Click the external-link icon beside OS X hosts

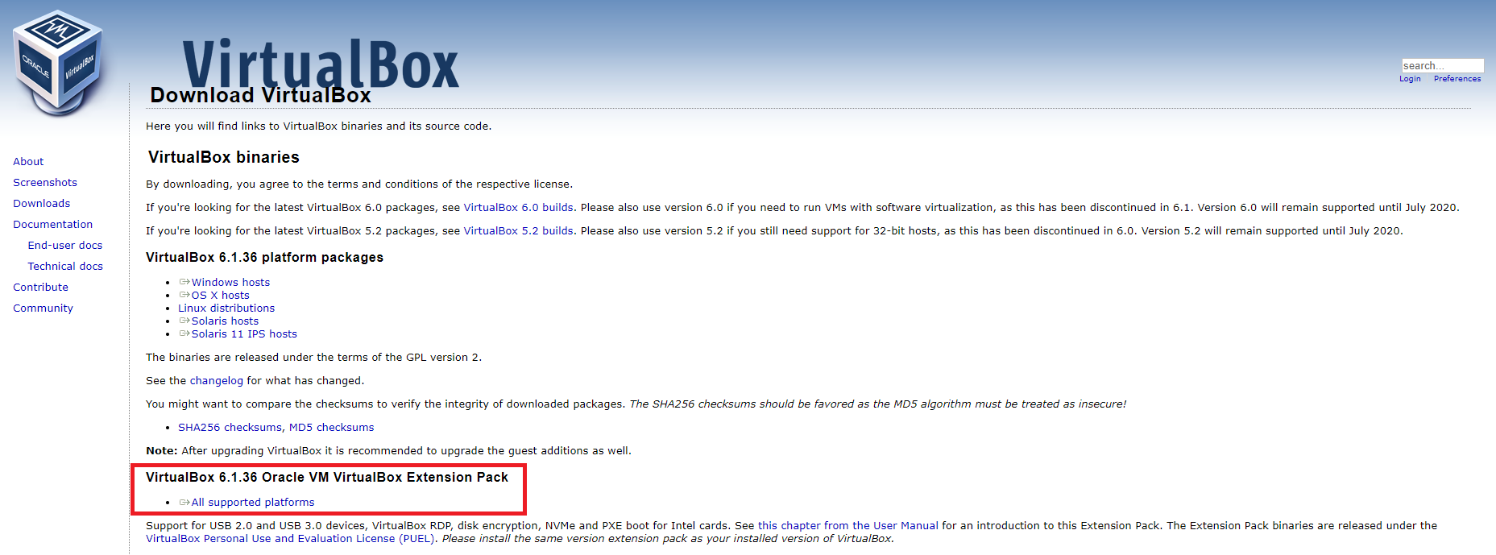[184, 295]
